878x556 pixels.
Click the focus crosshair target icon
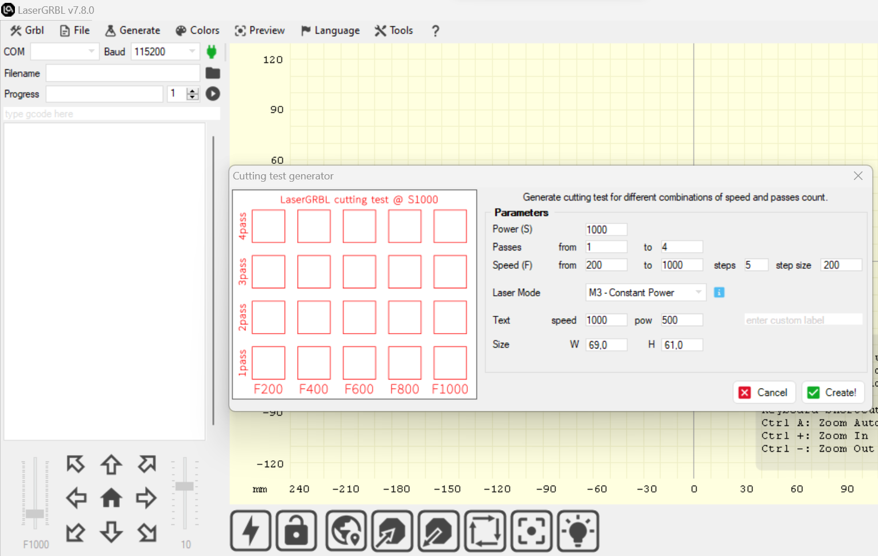[532, 531]
